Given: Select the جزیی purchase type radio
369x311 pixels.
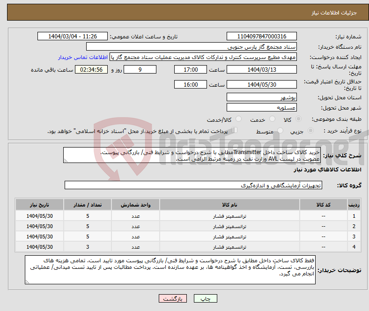Looking at the screenshot, I should point(310,131).
